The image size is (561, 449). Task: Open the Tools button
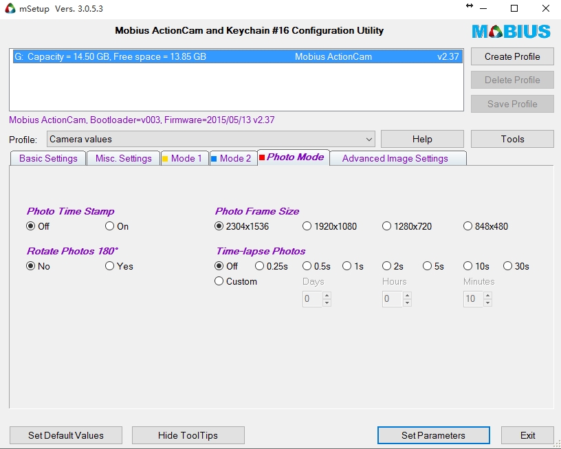(x=512, y=139)
